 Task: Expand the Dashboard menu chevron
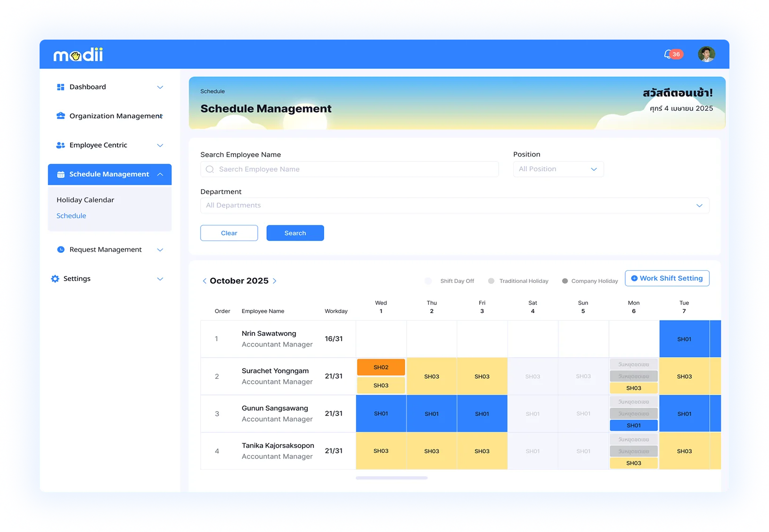point(160,87)
